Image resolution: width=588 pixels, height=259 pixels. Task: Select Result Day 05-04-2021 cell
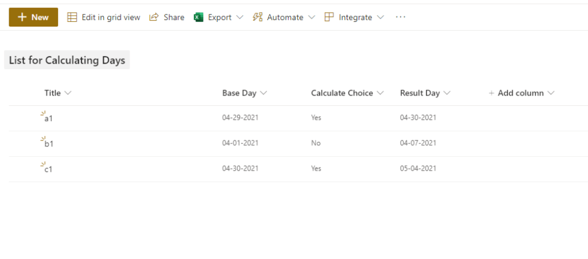[418, 168]
